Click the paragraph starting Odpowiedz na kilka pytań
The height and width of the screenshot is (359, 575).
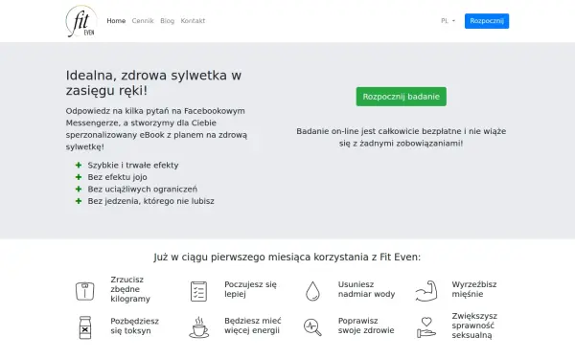point(156,129)
